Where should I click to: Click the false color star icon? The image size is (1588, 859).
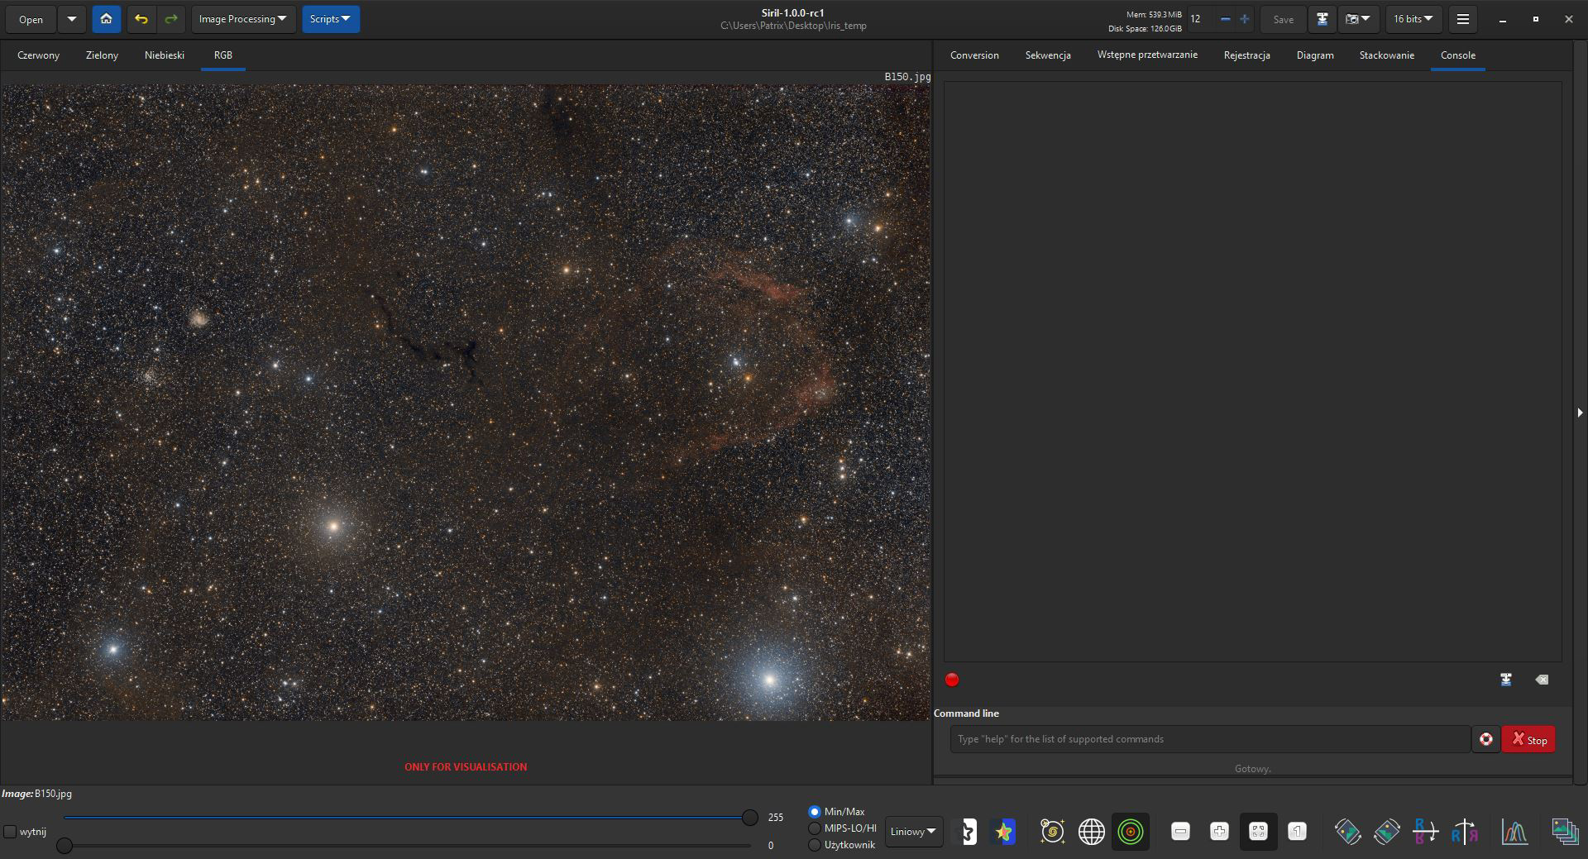coord(1003,832)
